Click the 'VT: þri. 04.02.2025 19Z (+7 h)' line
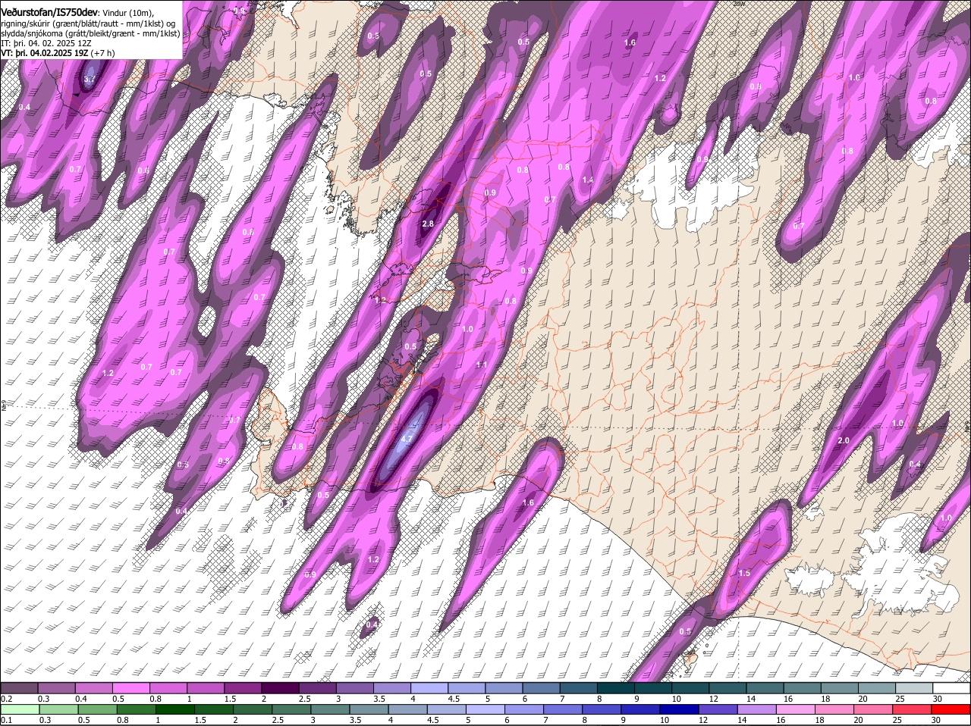Viewport: 971px width, 726px height. click(58, 53)
